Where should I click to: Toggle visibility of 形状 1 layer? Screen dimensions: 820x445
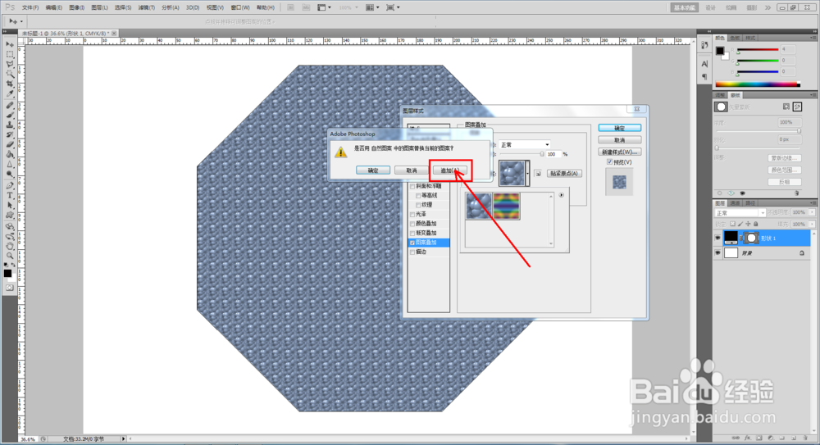pyautogui.click(x=717, y=238)
